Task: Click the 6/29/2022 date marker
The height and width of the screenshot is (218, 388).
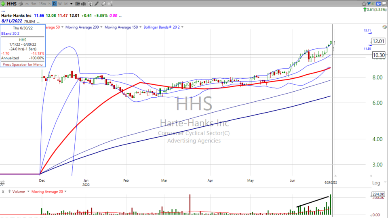Action: tap(331, 182)
